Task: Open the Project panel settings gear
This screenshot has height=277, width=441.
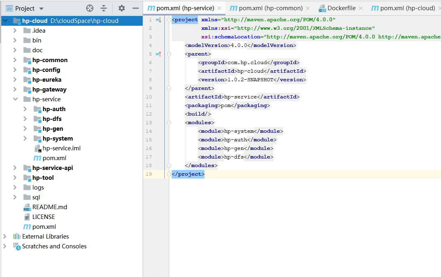Action: tap(121, 9)
